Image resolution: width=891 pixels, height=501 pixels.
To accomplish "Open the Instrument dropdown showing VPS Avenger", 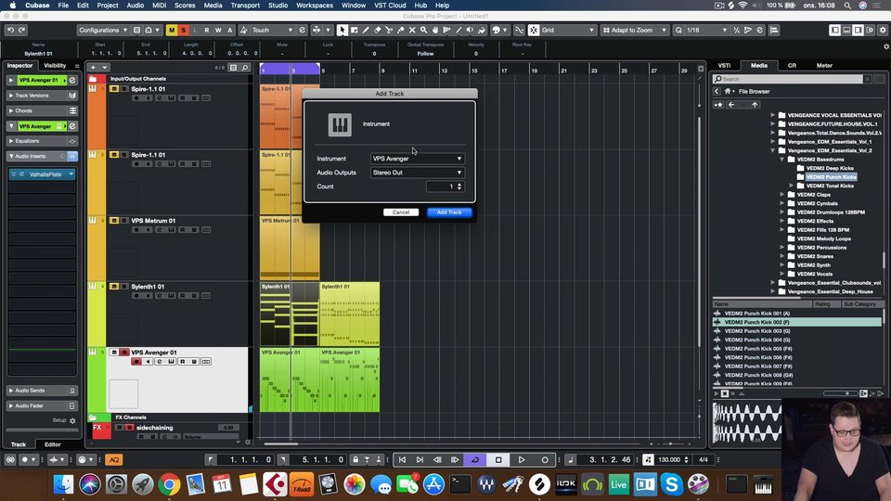I will pos(417,159).
